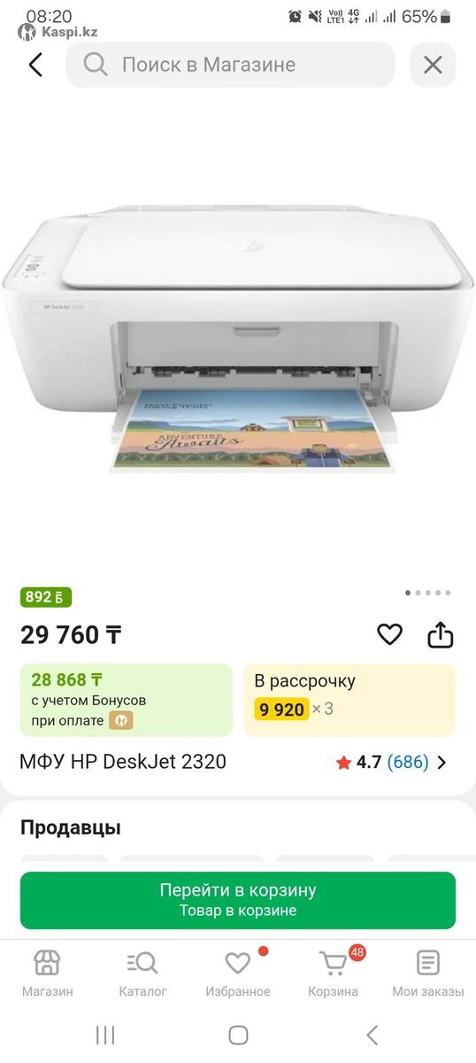Select the 28 868 ₸ bonus price option
Screen dimensions: 476x1063
coord(127,700)
